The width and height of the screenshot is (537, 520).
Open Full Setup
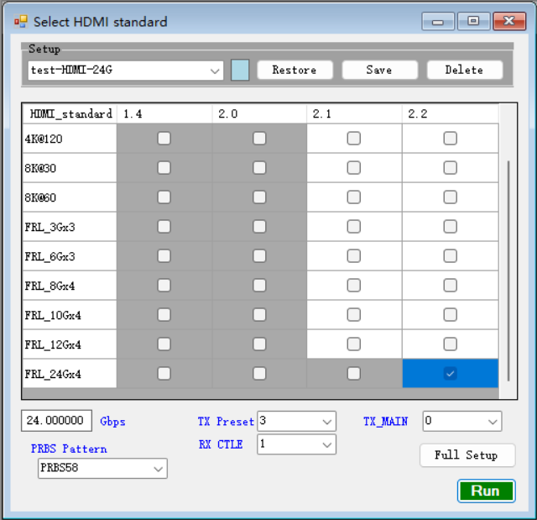pos(467,455)
